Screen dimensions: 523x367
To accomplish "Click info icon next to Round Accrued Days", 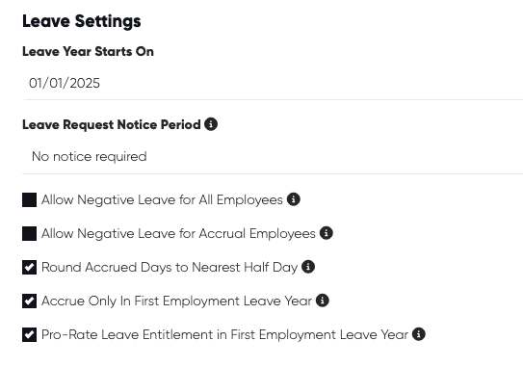I will (x=308, y=267).
